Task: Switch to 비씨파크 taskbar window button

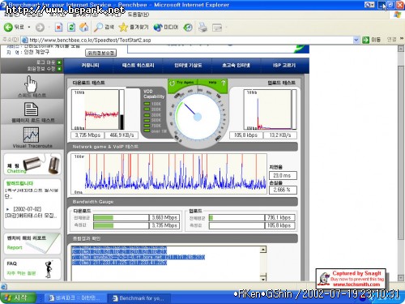Action: click(75, 298)
